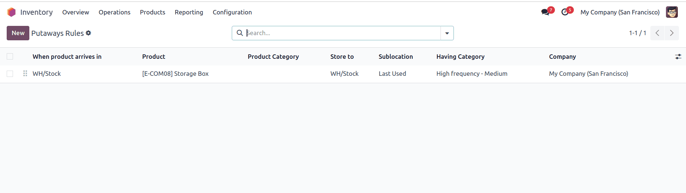This screenshot has height=193, width=686.
Task: Open the optional columns adjust icon
Action: (x=678, y=57)
